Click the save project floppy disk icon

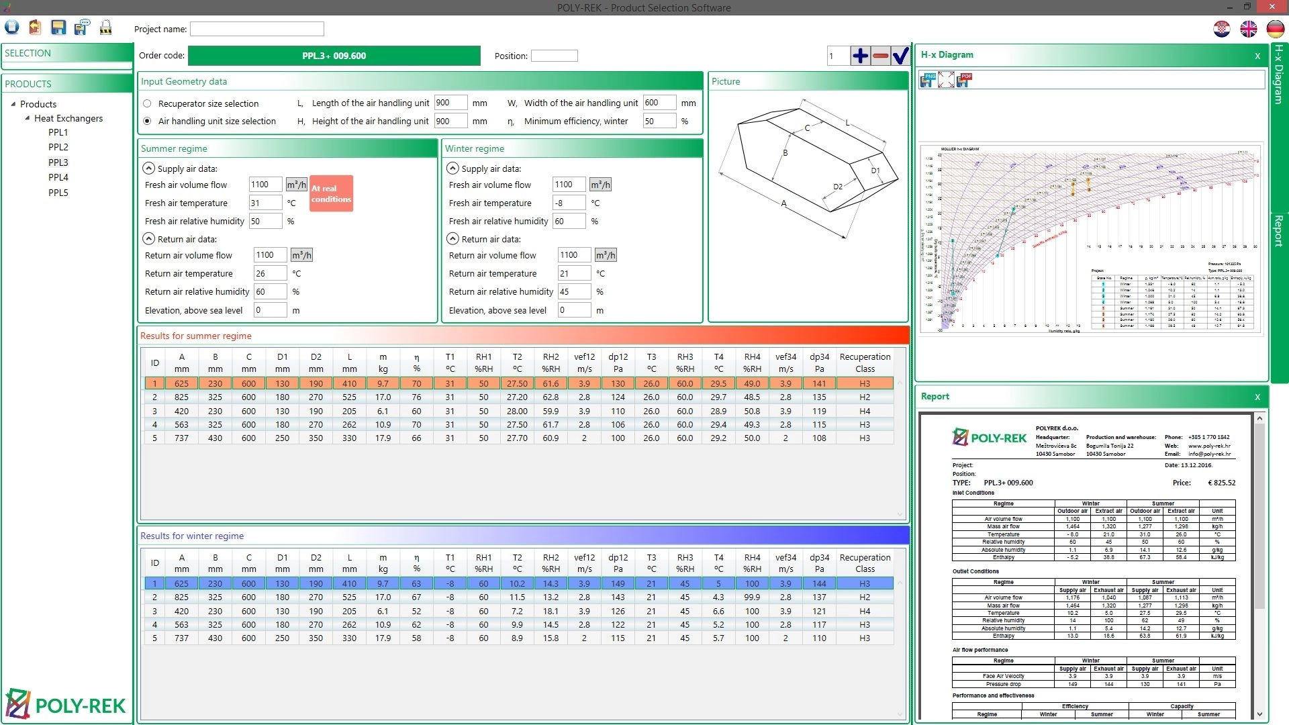pyautogui.click(x=58, y=28)
